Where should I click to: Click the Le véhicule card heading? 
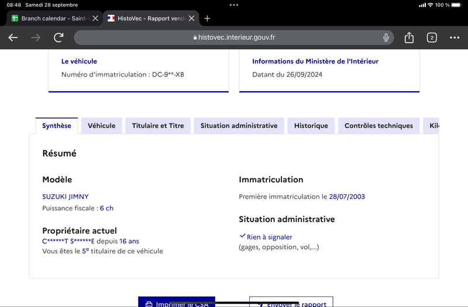(x=79, y=61)
